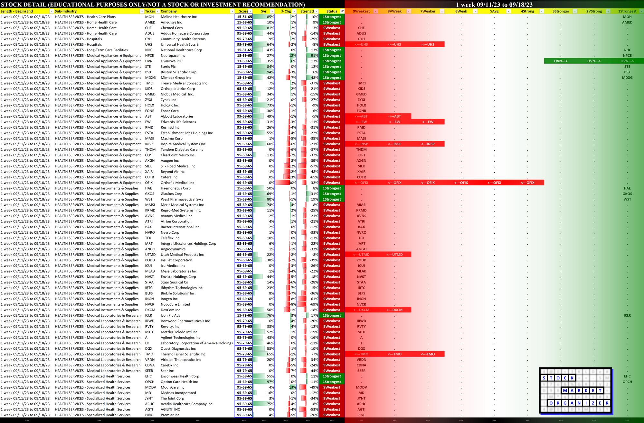Select Molina Healthcare score cell 15-51-65
Image resolution: width=644 pixels, height=423 pixels.
tap(244, 17)
